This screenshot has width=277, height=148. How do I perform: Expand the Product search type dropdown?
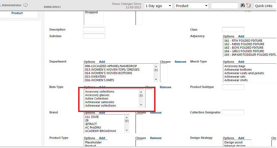[x=192, y=6]
